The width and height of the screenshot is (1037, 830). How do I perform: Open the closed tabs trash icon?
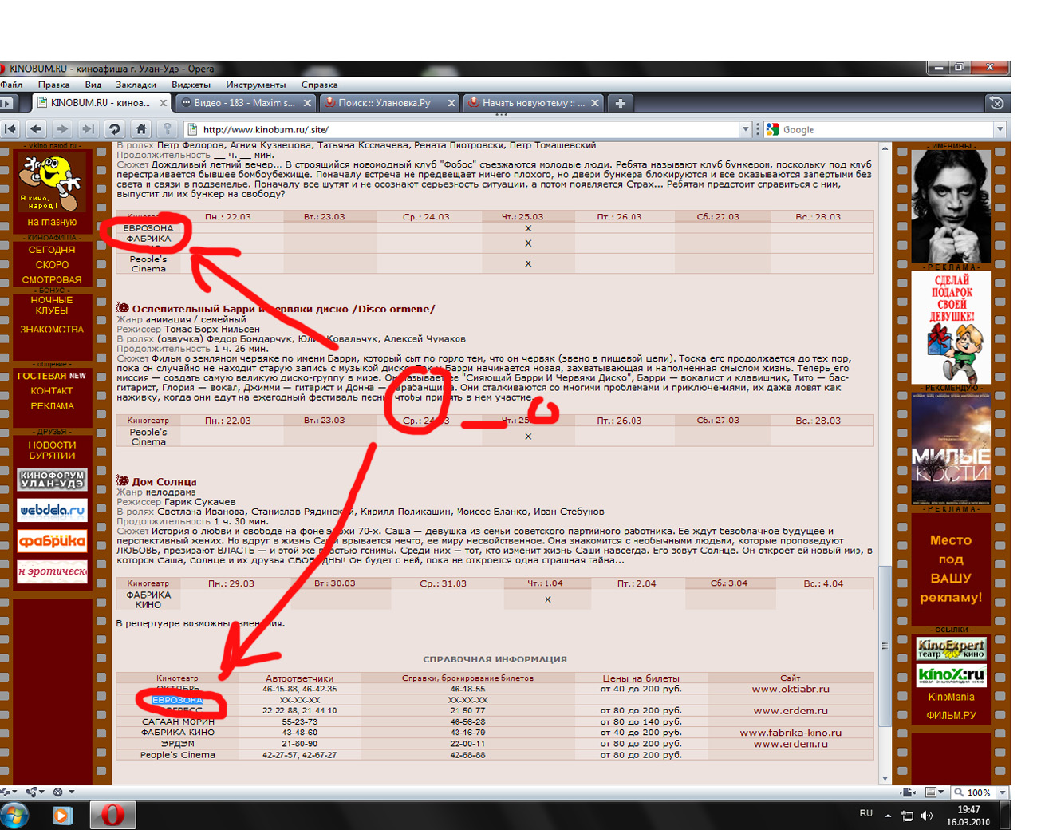pyautogui.click(x=996, y=103)
